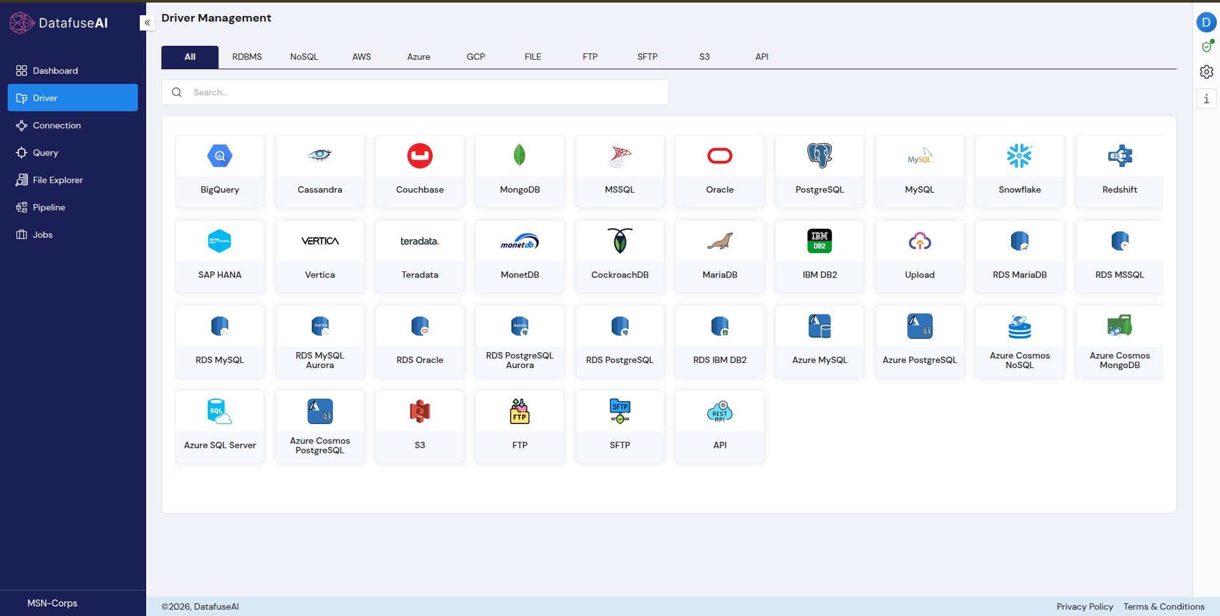Open the Redshift driver
1220x616 pixels.
click(x=1120, y=172)
